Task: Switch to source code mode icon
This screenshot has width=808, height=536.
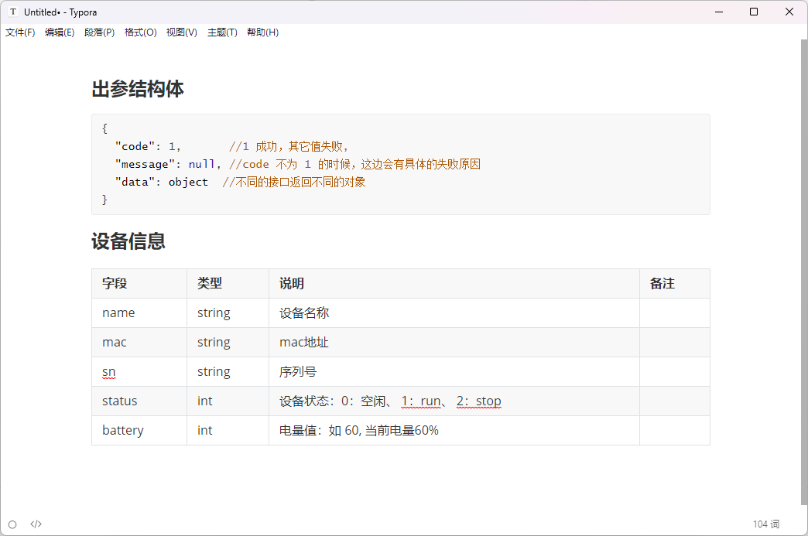Action: 36,524
